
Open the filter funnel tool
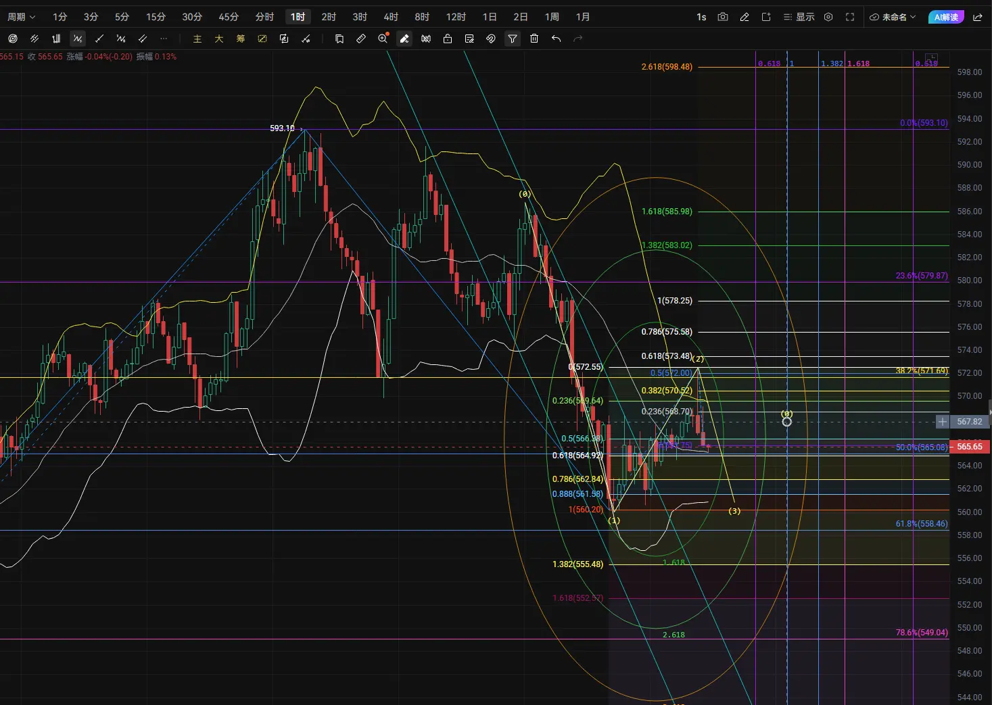pyautogui.click(x=513, y=39)
